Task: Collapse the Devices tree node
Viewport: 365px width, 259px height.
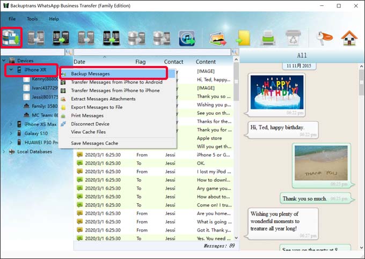Action: pyautogui.click(x=4, y=61)
